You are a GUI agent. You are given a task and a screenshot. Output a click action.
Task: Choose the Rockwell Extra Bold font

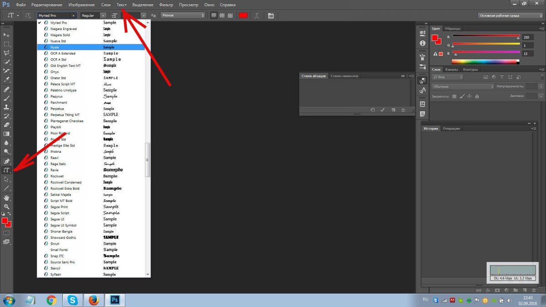(91, 188)
